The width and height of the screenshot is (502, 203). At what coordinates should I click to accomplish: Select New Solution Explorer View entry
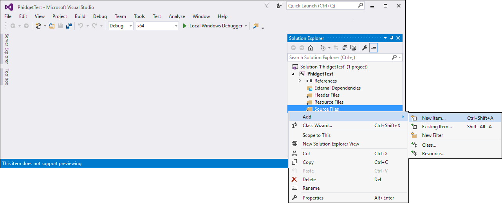pyautogui.click(x=349, y=144)
